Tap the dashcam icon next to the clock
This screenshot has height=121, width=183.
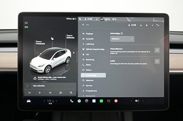point(102,19)
